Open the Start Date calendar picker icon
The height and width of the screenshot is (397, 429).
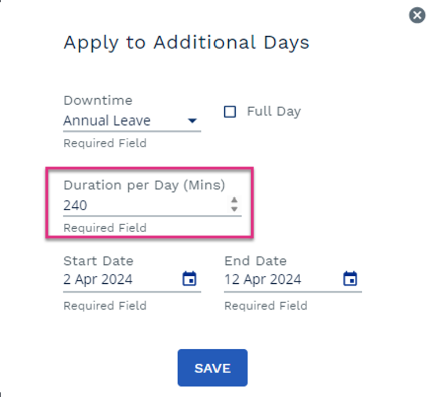point(189,279)
